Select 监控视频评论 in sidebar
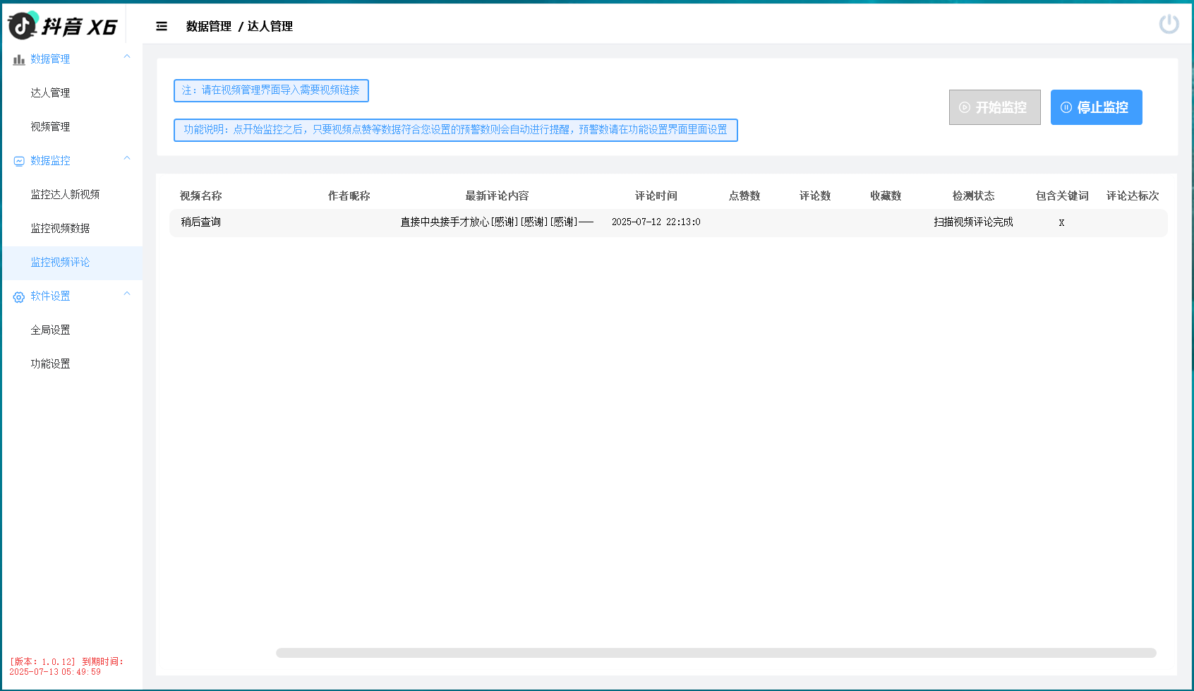Viewport: 1194px width, 691px height. click(x=72, y=263)
